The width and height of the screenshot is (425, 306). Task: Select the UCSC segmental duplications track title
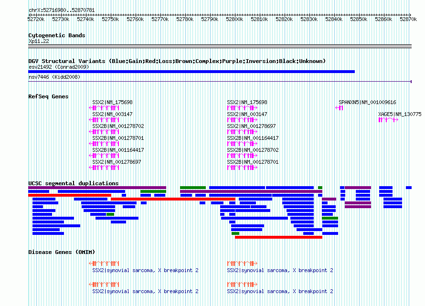click(73, 183)
